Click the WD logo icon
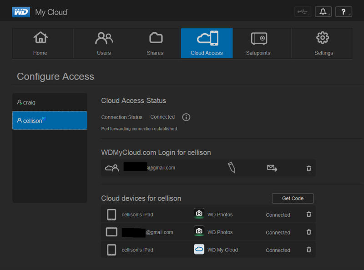This screenshot has width=364, height=270. coord(21,12)
